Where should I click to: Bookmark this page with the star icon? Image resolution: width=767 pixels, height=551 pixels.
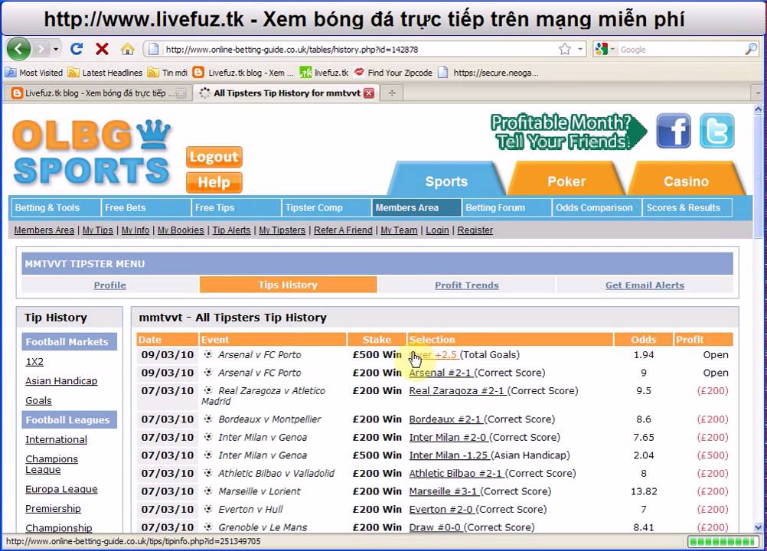click(x=565, y=49)
